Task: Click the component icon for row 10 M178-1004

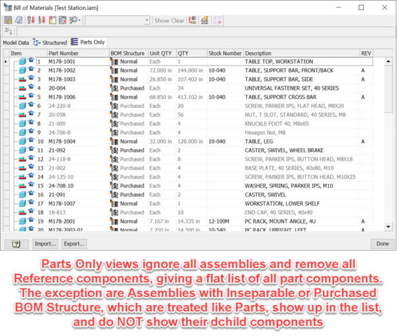Action: (x=22, y=142)
